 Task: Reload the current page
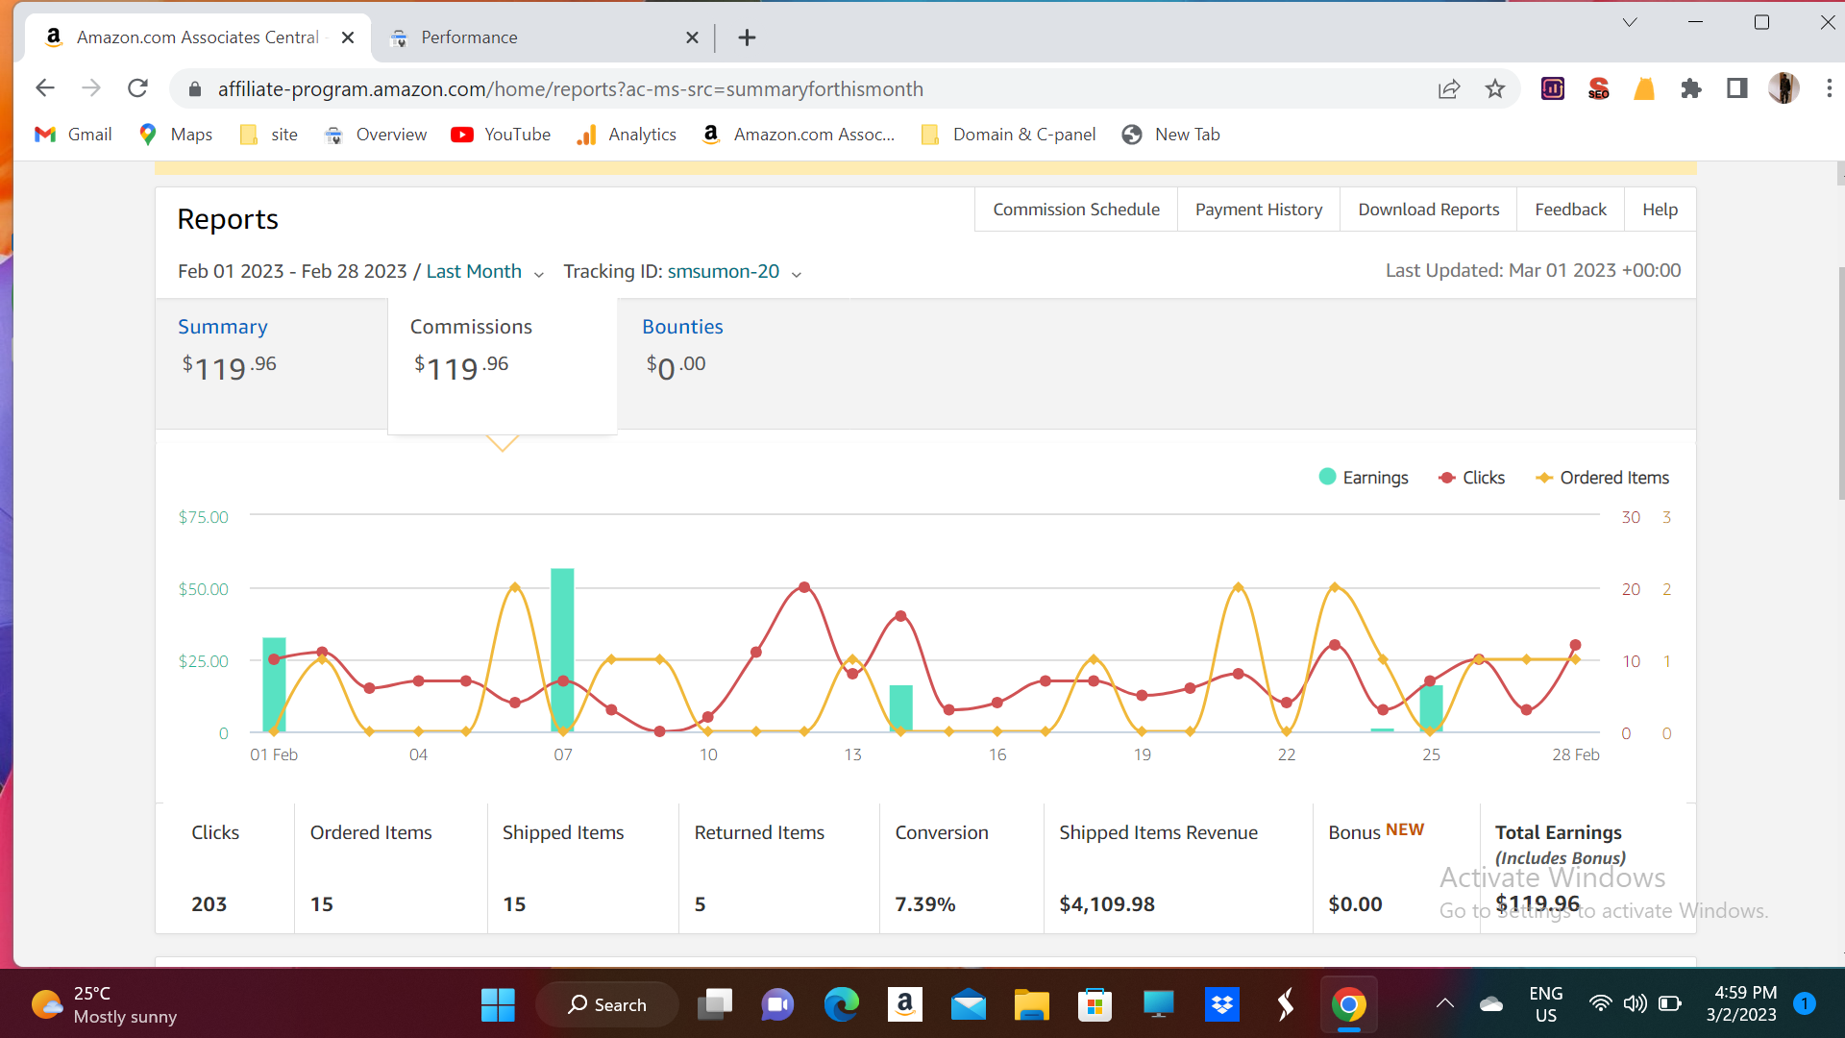click(137, 88)
